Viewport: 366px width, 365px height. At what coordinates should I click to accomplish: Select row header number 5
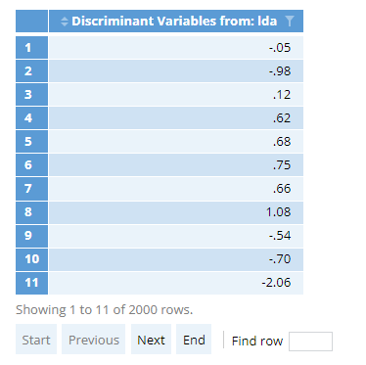[31, 142]
